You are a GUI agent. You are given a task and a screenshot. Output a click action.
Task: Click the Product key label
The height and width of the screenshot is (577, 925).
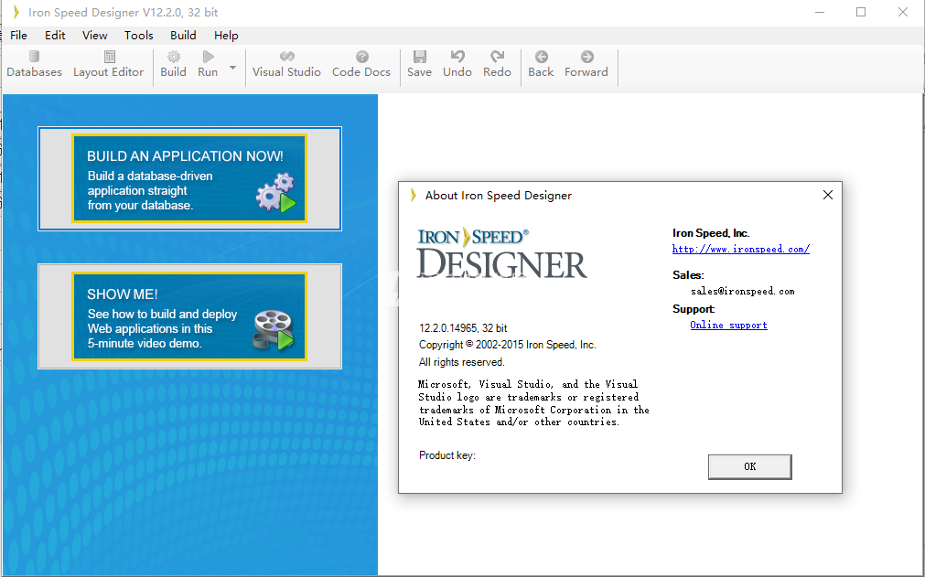[x=447, y=455]
